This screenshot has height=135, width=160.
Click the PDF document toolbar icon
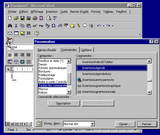pos(10,40)
